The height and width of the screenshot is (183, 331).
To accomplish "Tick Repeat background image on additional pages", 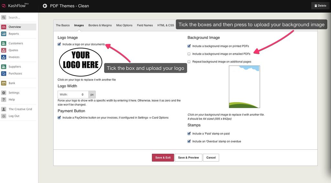I will 189,62.
